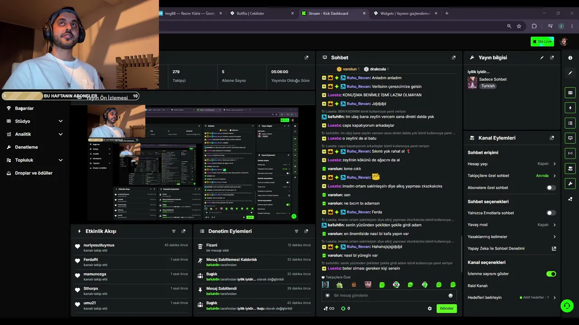Viewport: 579px width, 325px height.
Task: Click the pencil edit icon in right sidebar
Action: pyautogui.click(x=570, y=73)
